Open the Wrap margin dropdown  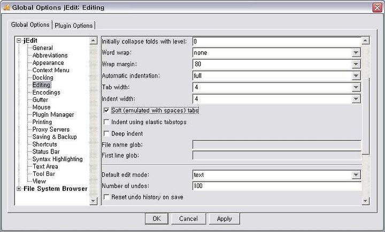tap(356, 64)
